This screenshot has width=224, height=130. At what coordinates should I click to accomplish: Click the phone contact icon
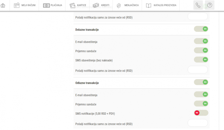198,5
